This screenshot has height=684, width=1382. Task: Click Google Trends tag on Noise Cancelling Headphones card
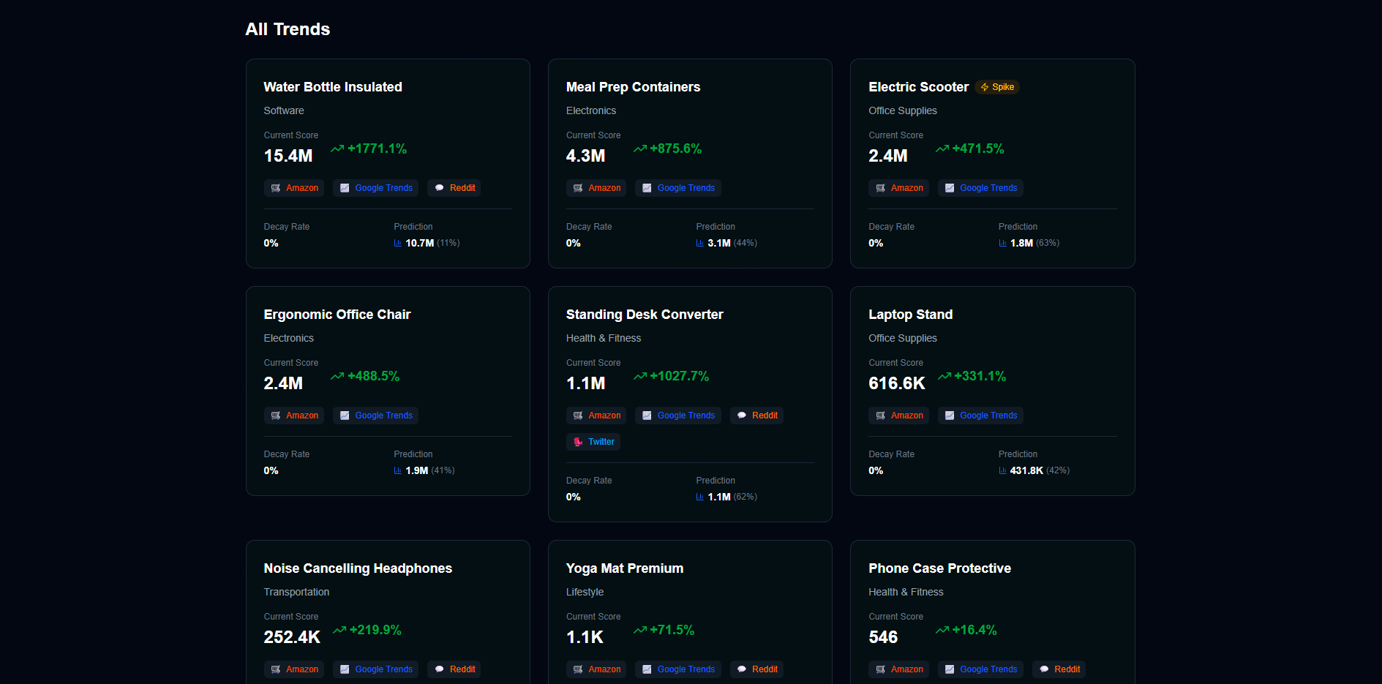(x=375, y=669)
